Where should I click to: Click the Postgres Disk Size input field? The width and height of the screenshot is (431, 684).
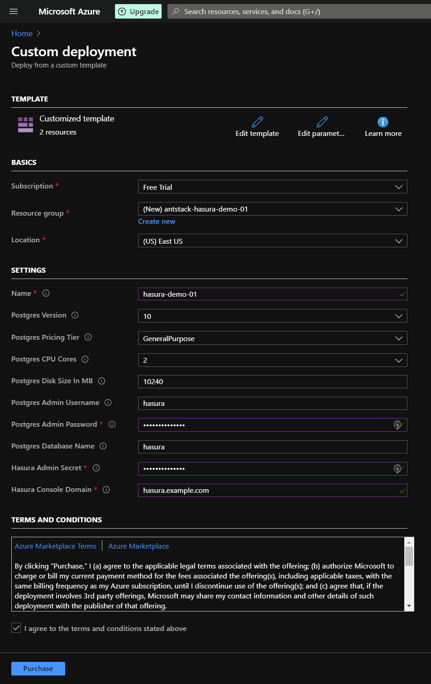pyautogui.click(x=273, y=381)
